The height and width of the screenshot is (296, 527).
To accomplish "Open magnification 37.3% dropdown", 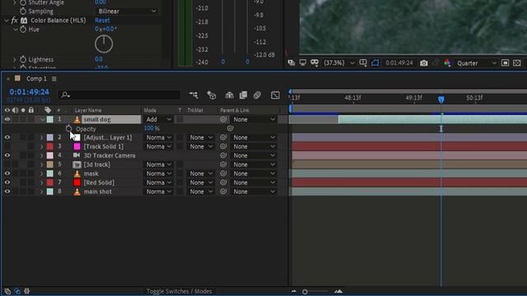I will [338, 62].
